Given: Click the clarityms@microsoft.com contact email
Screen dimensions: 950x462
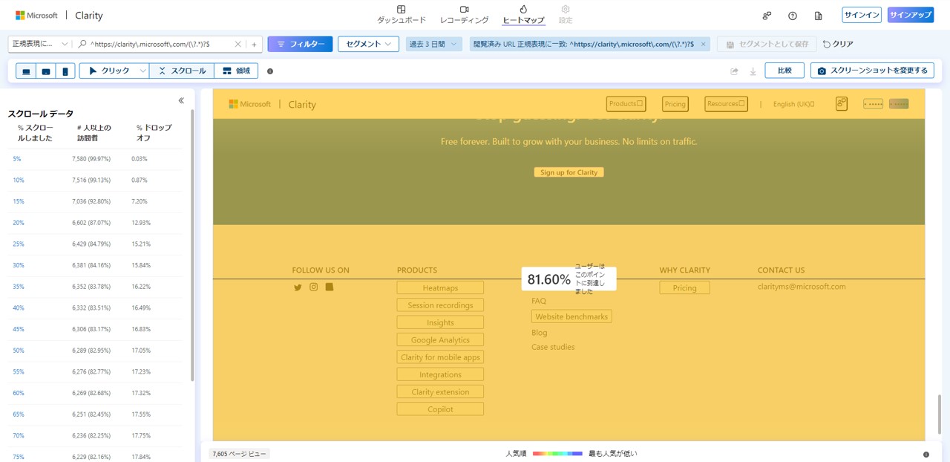Looking at the screenshot, I should (x=802, y=287).
